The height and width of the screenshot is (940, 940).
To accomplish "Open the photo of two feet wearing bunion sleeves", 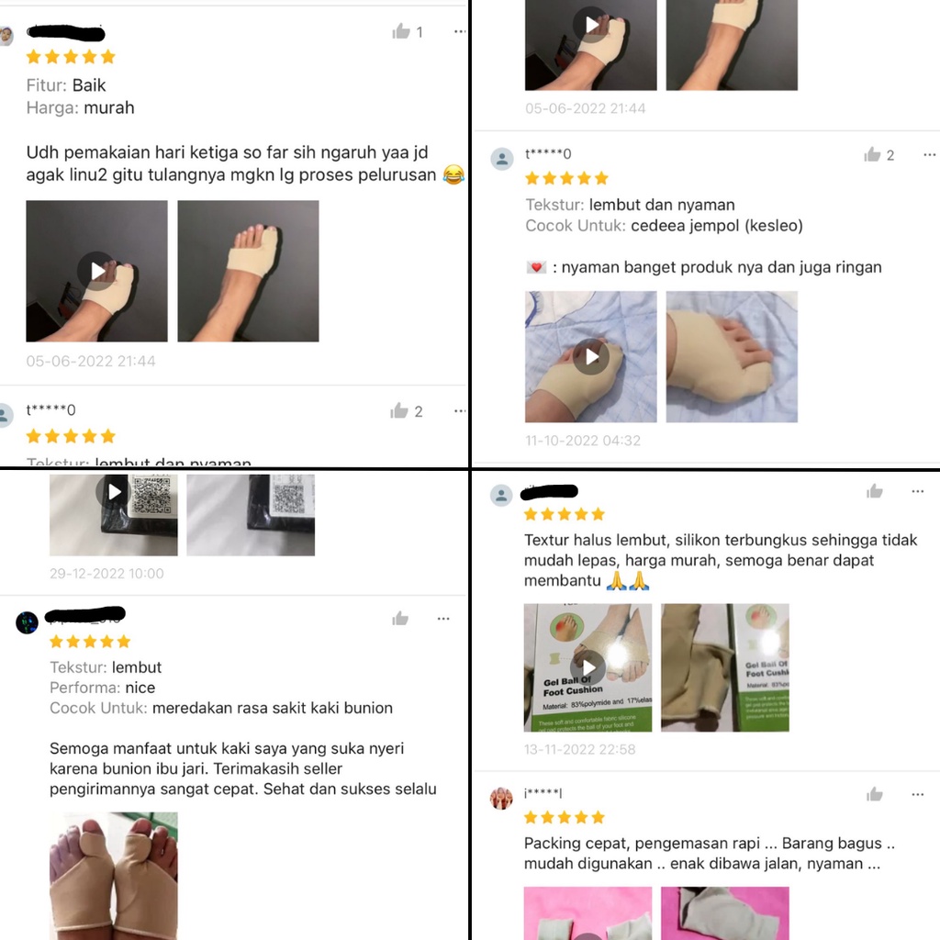I will pos(113,876).
